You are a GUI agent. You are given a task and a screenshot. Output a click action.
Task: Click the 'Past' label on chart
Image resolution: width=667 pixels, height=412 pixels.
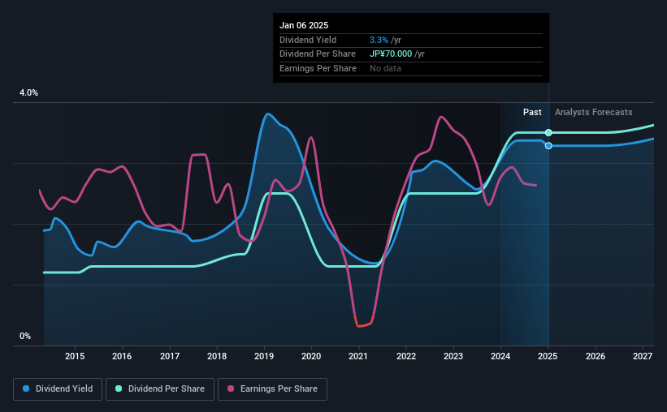(x=532, y=112)
